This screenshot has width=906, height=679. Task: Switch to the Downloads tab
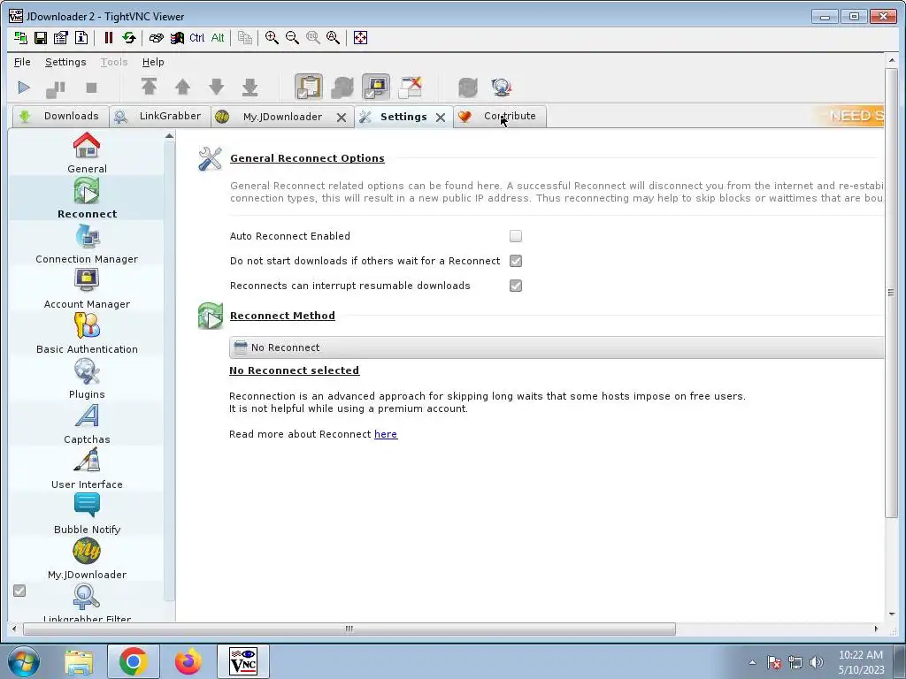point(59,116)
